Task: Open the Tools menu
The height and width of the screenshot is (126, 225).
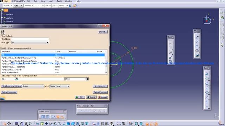Action: tap(59, 1)
